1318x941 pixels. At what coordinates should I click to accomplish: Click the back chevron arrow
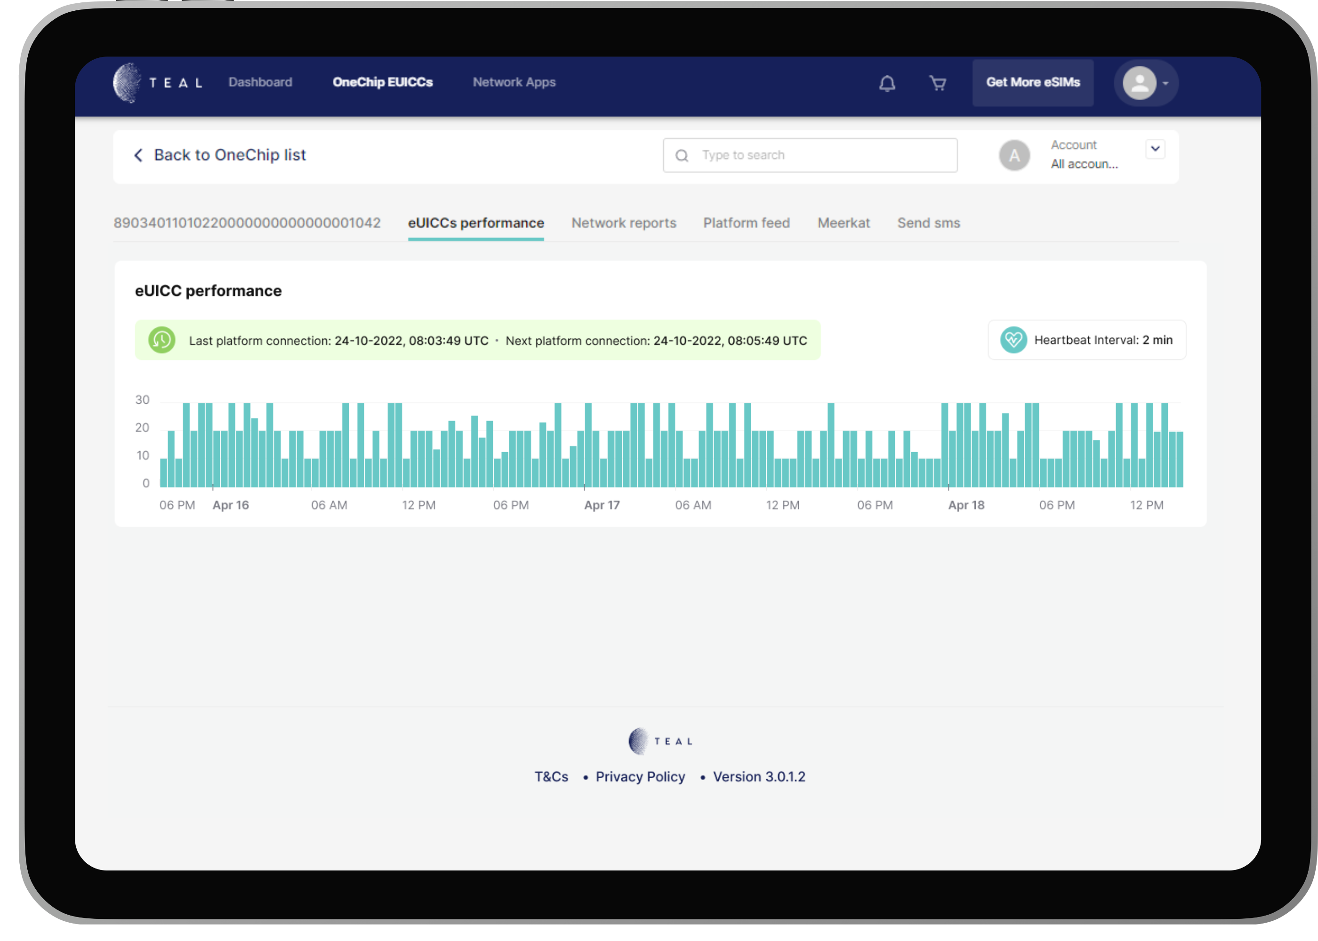(138, 155)
